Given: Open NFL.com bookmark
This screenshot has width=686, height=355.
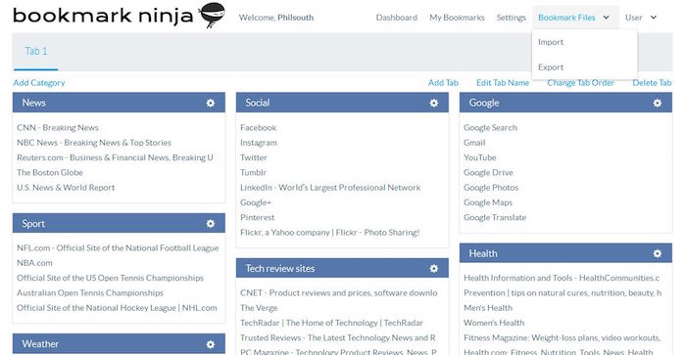Looking at the screenshot, I should [x=118, y=247].
